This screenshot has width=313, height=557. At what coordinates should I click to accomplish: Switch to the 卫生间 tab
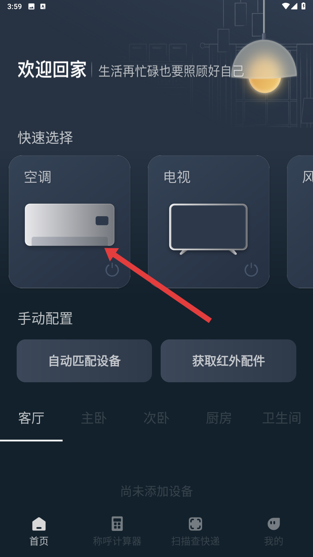click(x=282, y=418)
